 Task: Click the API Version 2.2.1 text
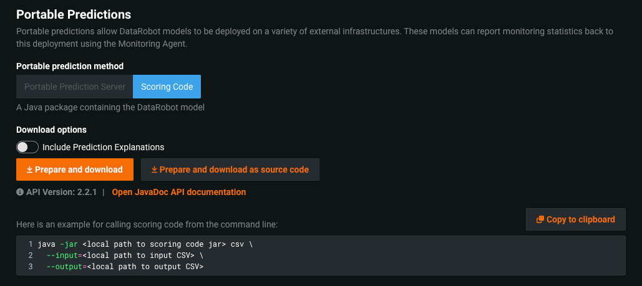pyautogui.click(x=61, y=192)
